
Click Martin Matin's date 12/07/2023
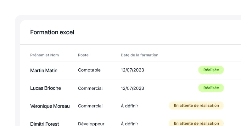(x=132, y=70)
